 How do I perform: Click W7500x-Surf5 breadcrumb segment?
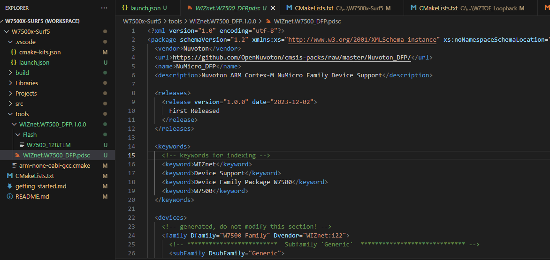[x=142, y=22]
